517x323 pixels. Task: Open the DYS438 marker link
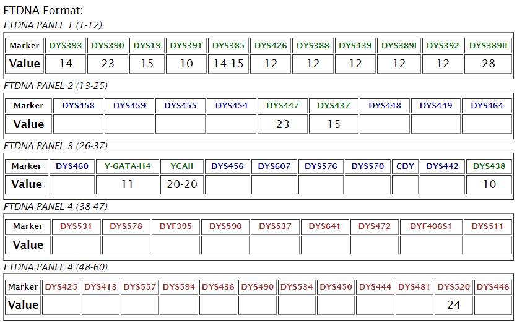tap(489, 166)
